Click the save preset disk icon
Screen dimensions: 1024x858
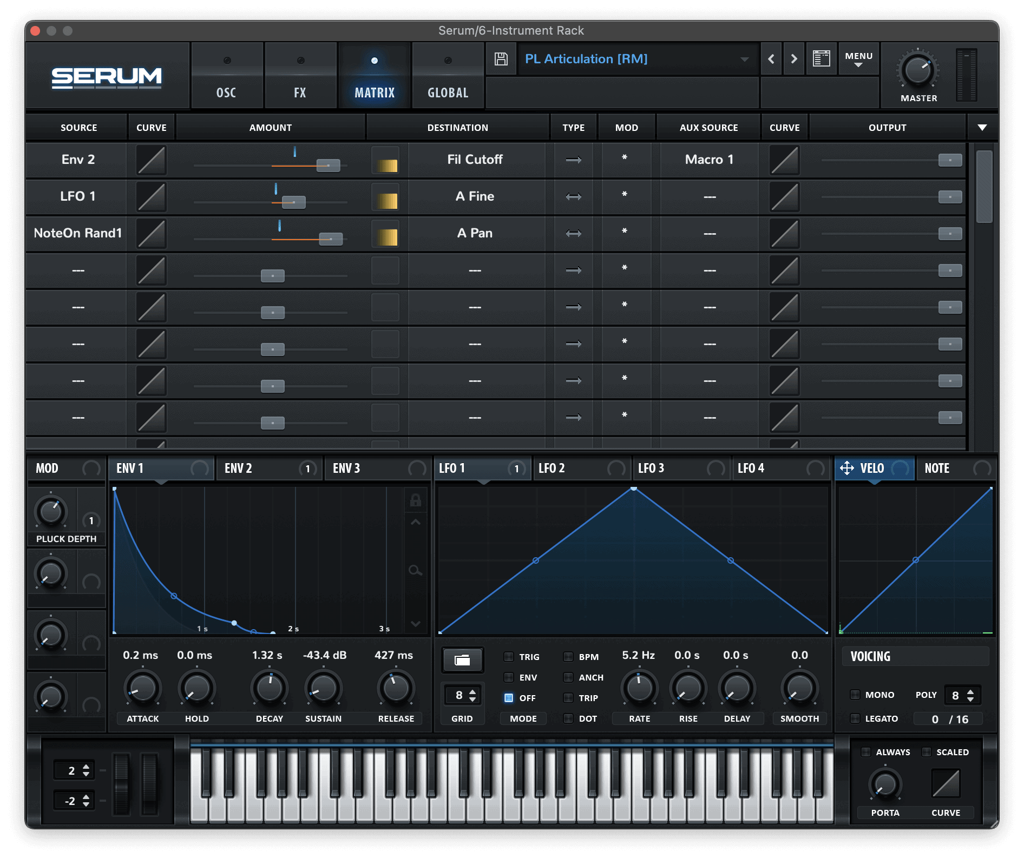(x=501, y=59)
